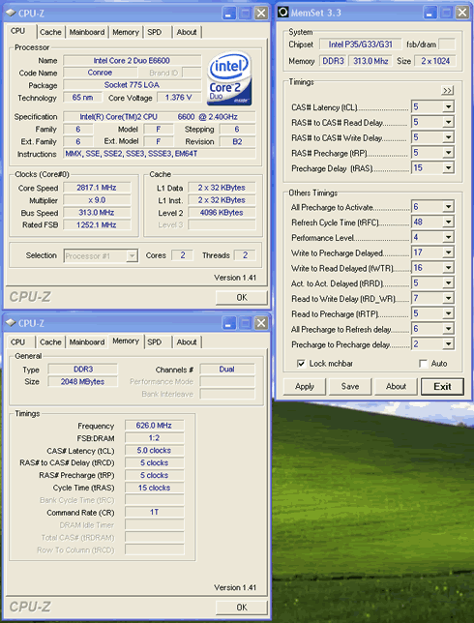Minimize the MemSet 3.3 window
The height and width of the screenshot is (623, 474).
click(x=430, y=13)
